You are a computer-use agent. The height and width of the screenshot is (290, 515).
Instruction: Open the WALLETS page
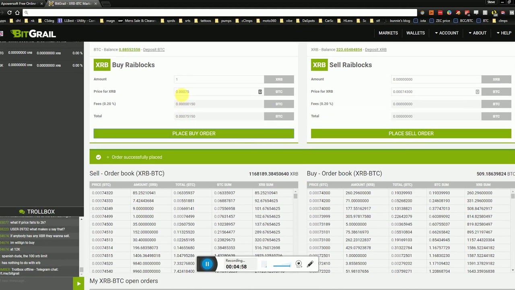pyautogui.click(x=416, y=33)
